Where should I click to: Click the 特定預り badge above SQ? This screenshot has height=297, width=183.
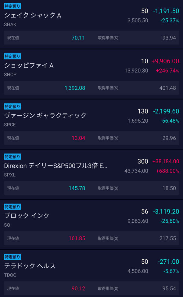coord(13,207)
